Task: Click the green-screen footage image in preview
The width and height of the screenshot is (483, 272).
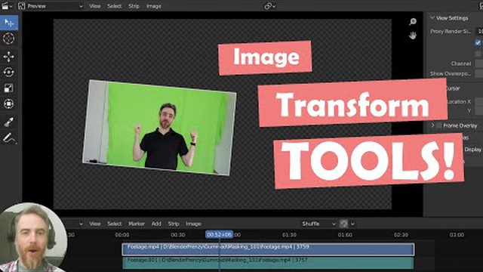Action: [x=159, y=128]
